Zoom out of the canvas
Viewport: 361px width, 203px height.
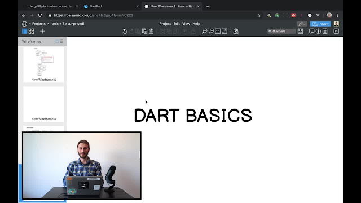pyautogui.click(x=204, y=32)
